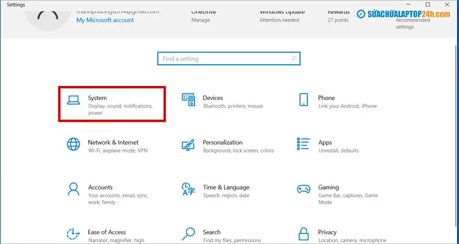Image resolution: width=459 pixels, height=244 pixels.
Task: Click OneDrive Manage text
Action: 201,20
